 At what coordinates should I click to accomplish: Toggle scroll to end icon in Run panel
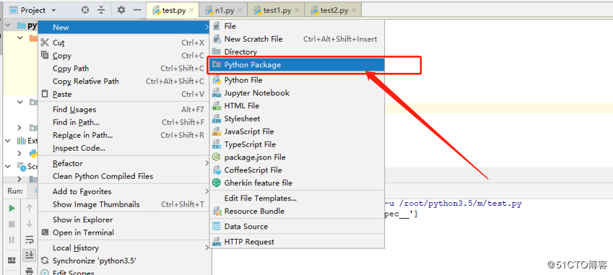click(x=30, y=255)
